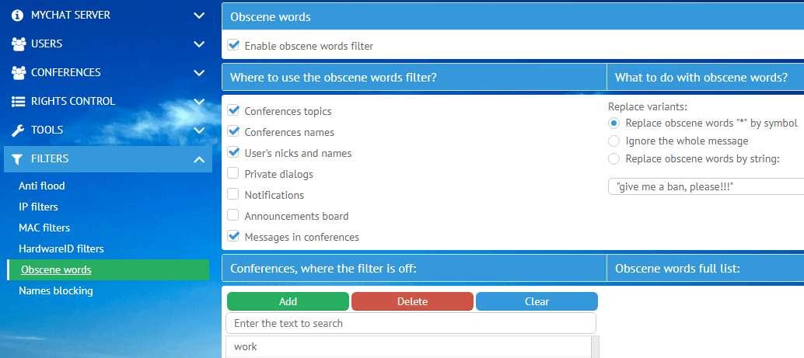The image size is (804, 358).
Task: Enable filter for Private dialogs
Action: pos(233,174)
